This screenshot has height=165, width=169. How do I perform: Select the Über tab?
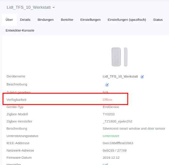(9, 20)
